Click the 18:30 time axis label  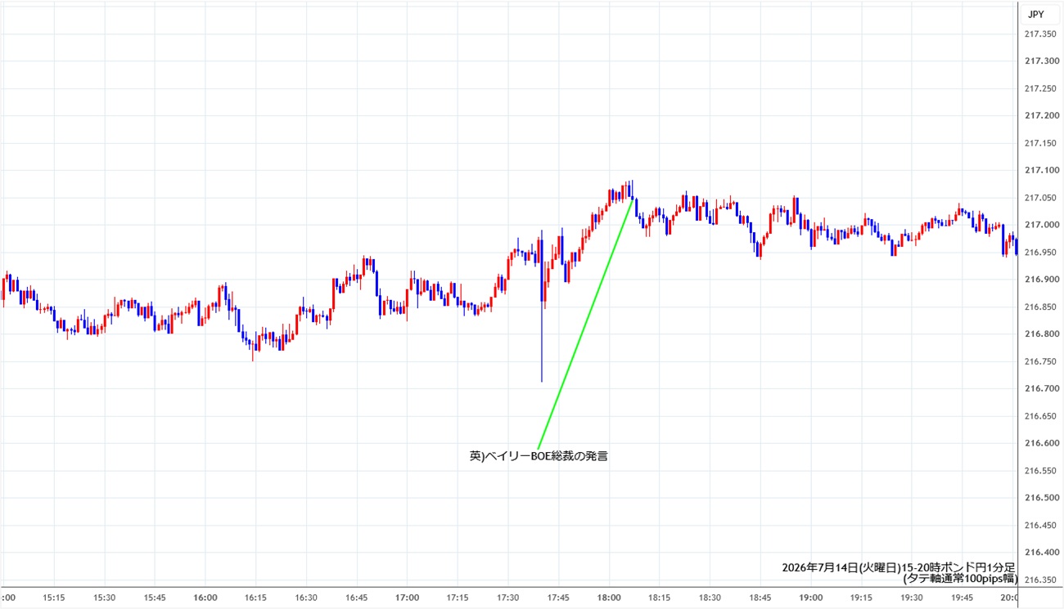click(709, 598)
